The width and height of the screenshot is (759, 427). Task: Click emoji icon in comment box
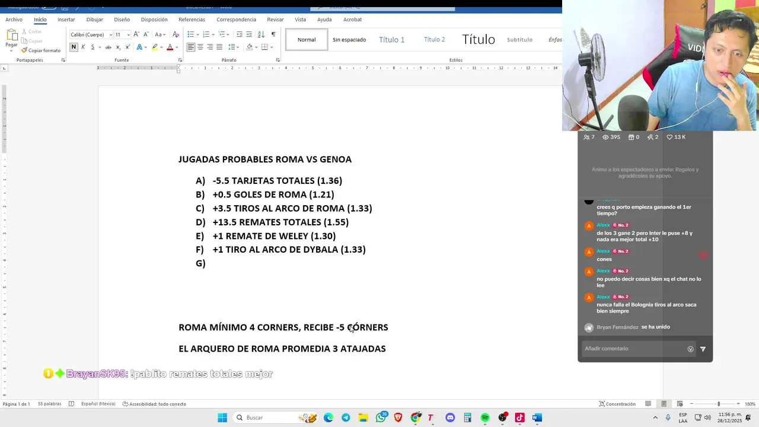pos(690,349)
